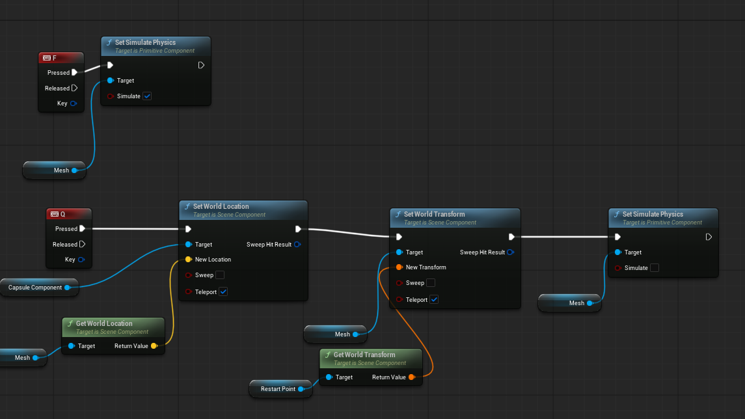Click Sweep Hit Result pin on Set World Transform
Screen dimensions: 745x419
[510, 252]
